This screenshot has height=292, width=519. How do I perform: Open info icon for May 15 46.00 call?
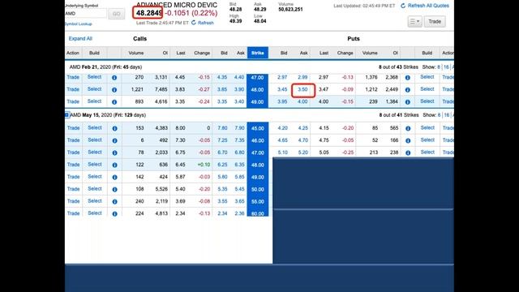(x=114, y=140)
